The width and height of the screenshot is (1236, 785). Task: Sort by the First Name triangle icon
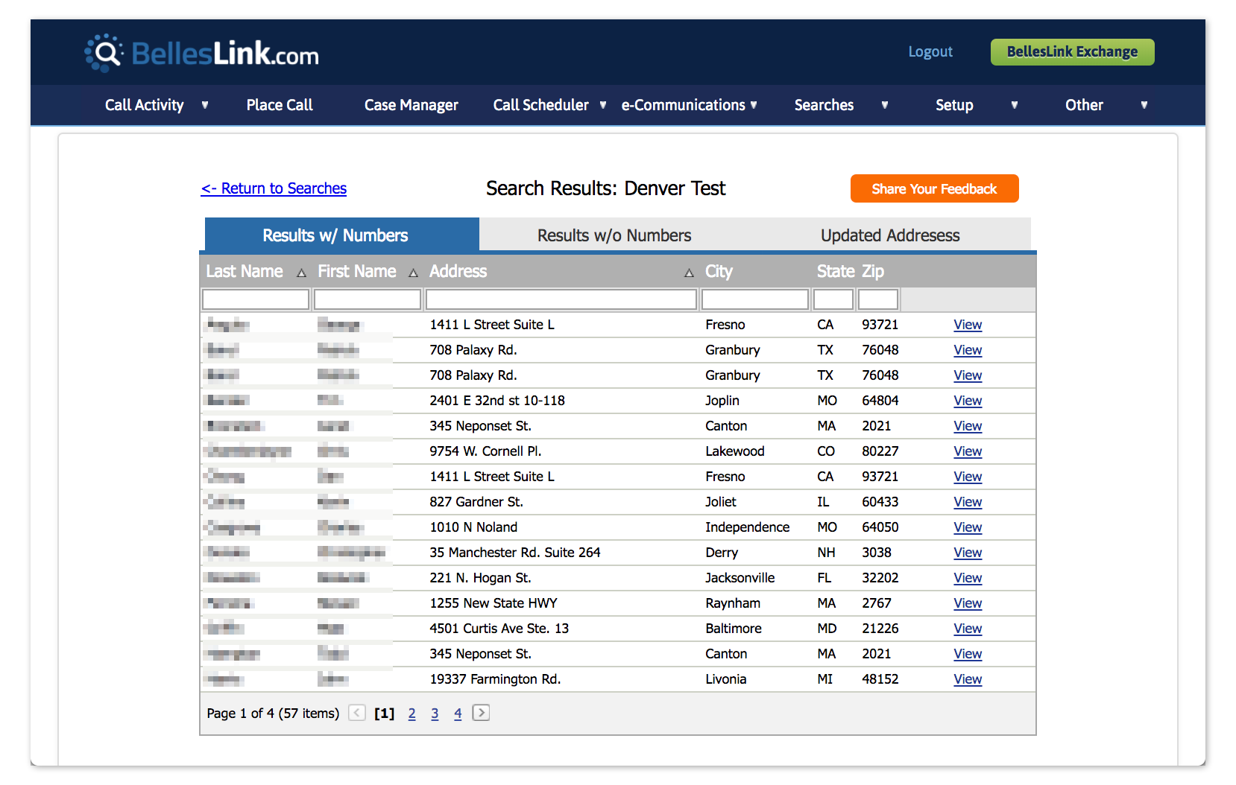point(414,273)
